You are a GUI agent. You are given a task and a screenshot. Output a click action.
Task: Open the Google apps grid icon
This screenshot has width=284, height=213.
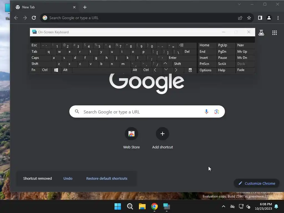(275, 33)
